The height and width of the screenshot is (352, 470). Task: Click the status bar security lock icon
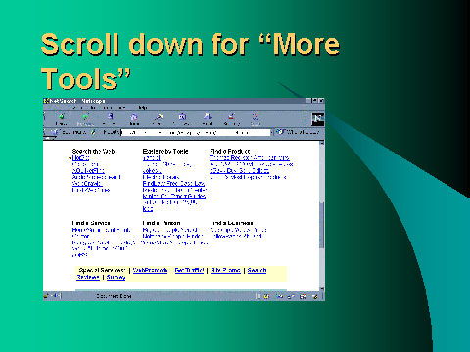pos(46,296)
